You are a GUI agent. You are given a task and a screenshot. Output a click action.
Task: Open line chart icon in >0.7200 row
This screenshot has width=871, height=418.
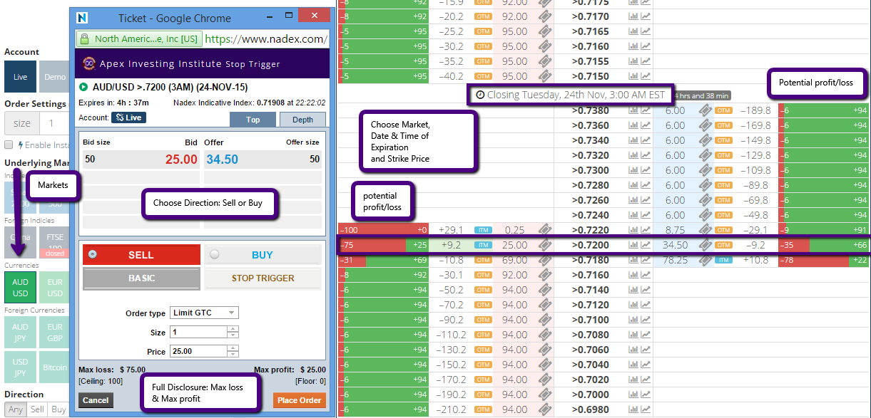coord(646,245)
